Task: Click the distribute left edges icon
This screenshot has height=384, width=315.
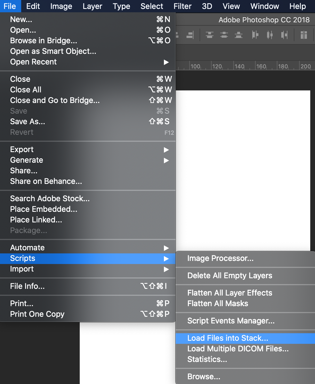Action: coord(255,35)
